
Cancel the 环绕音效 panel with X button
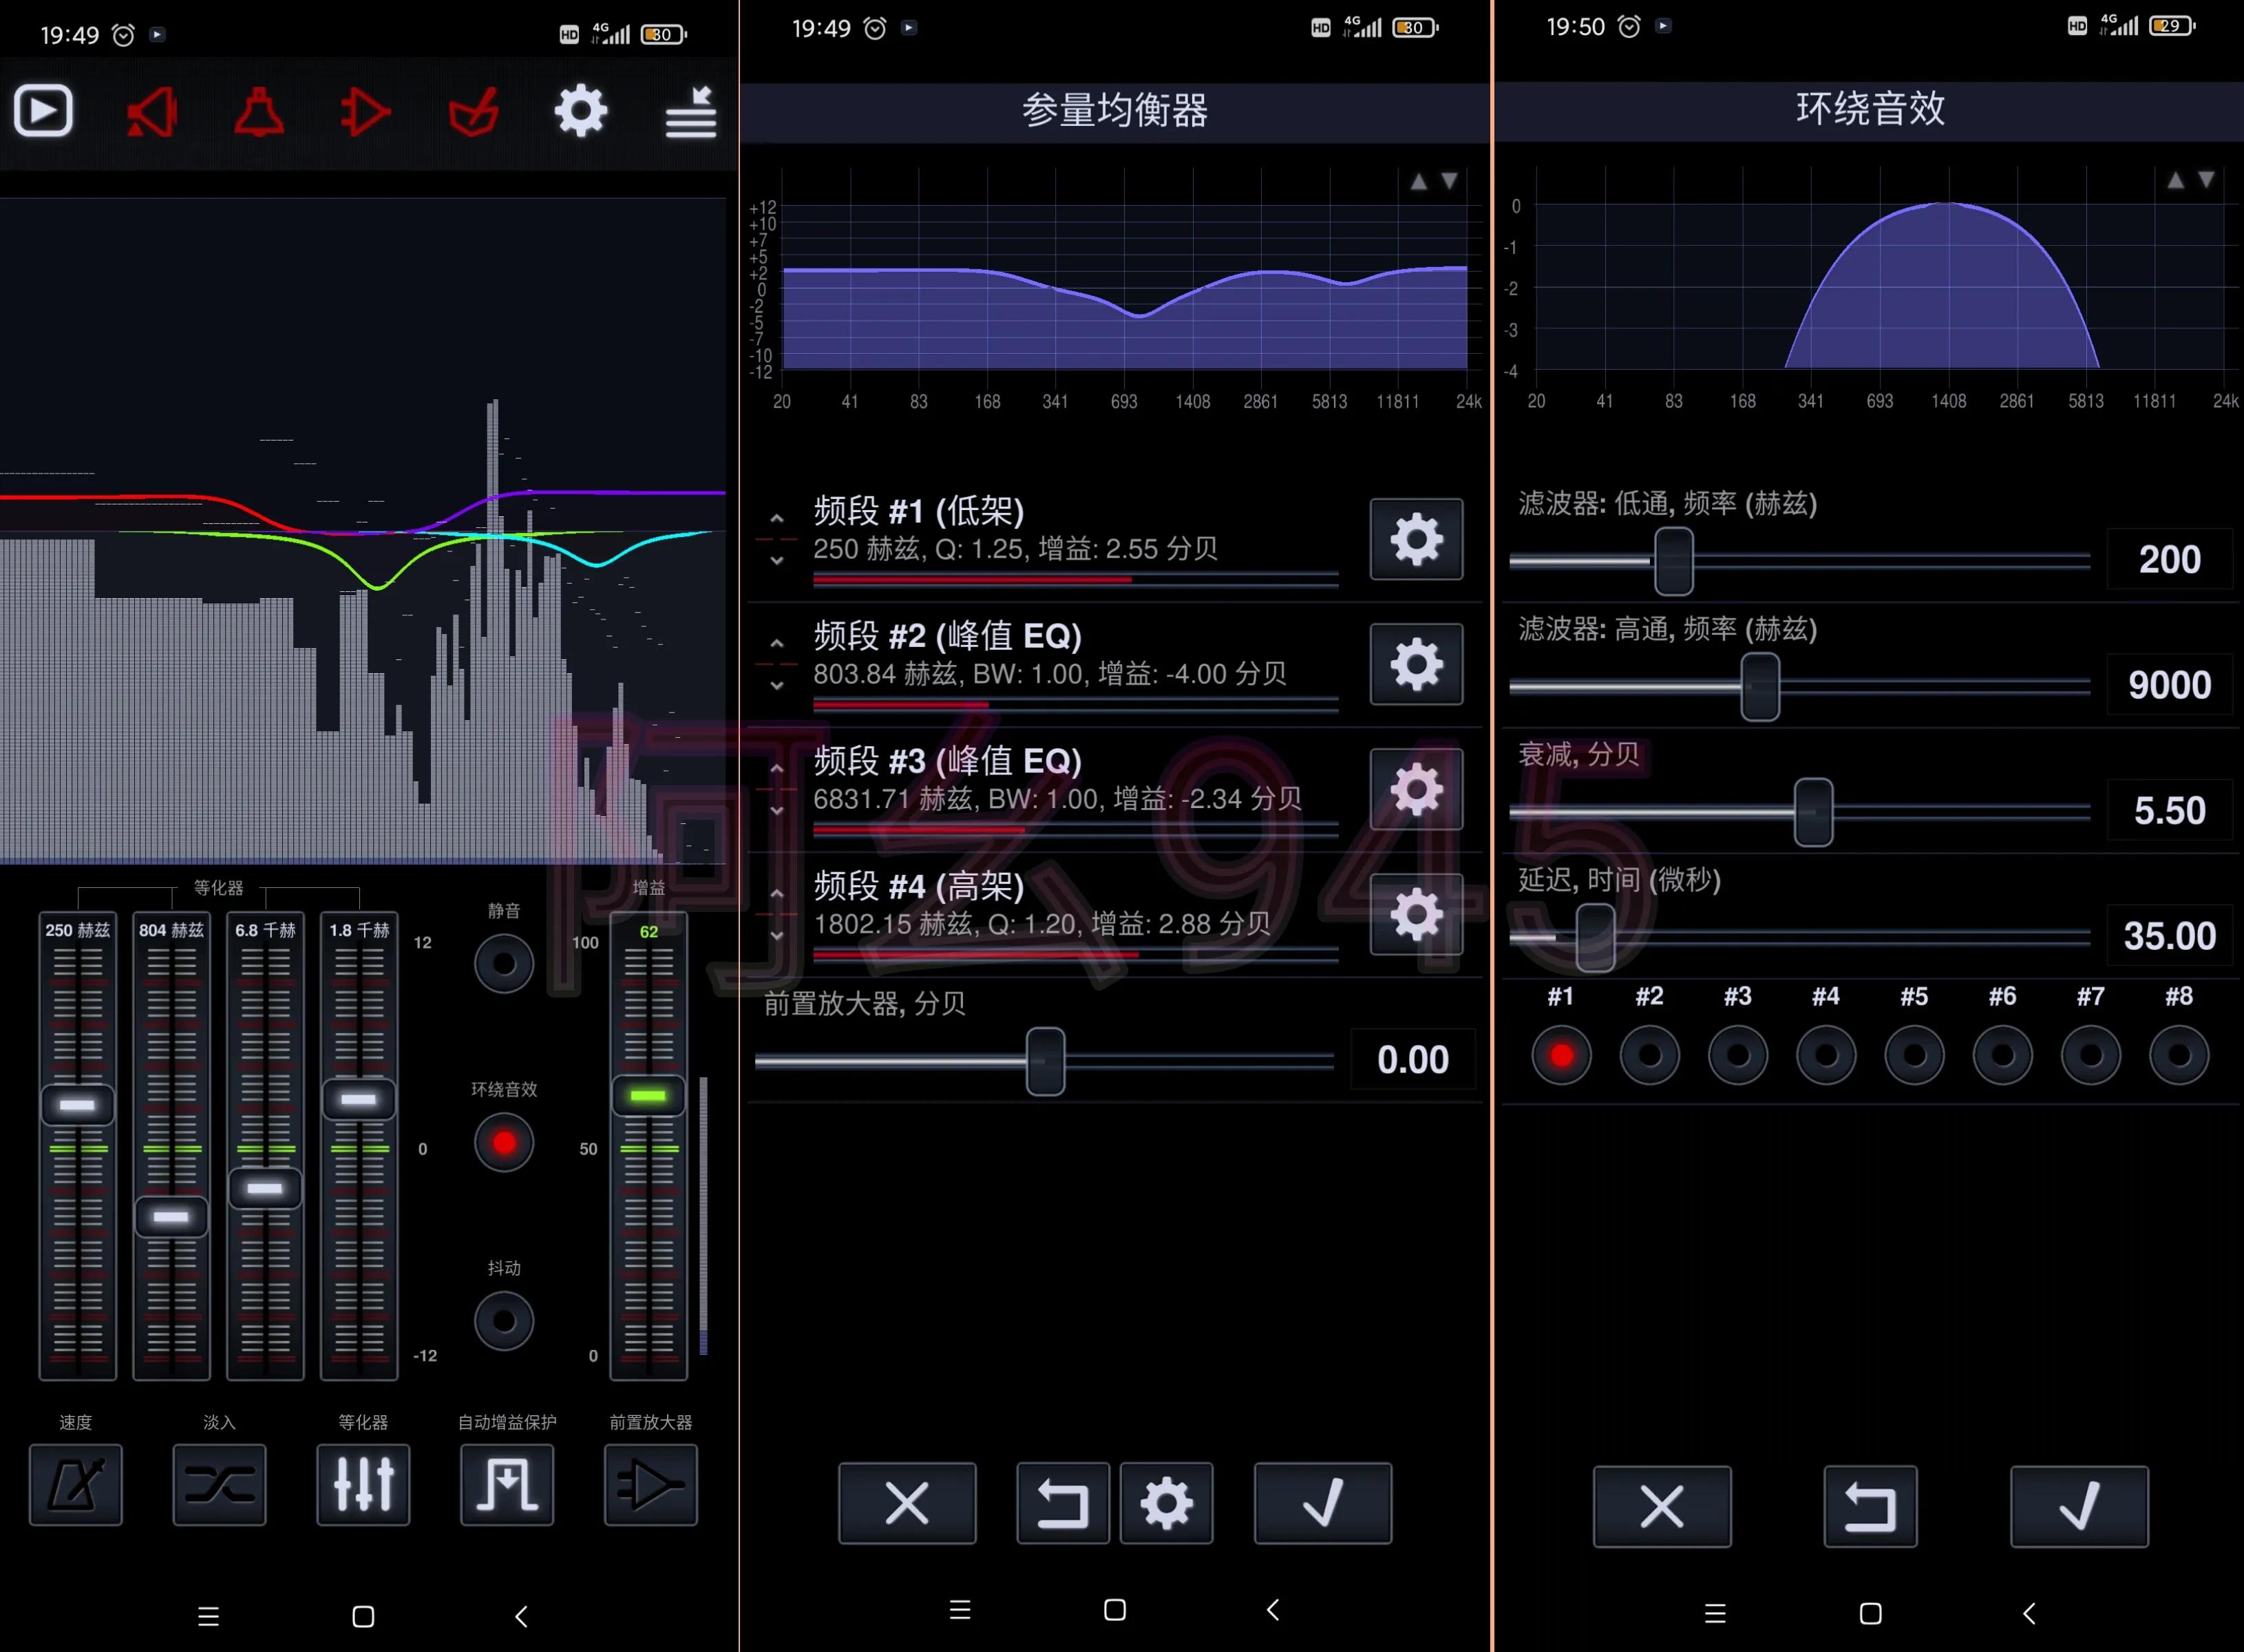1661,1506
